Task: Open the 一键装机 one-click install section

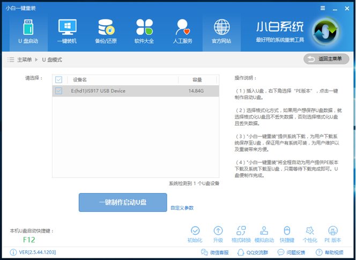Action: coord(67,31)
